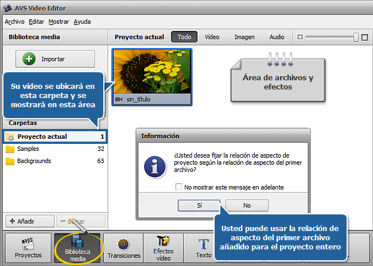Image resolution: width=373 pixels, height=266 pixels.
Task: Click the blue information icon in dialog
Action: pos(155,167)
